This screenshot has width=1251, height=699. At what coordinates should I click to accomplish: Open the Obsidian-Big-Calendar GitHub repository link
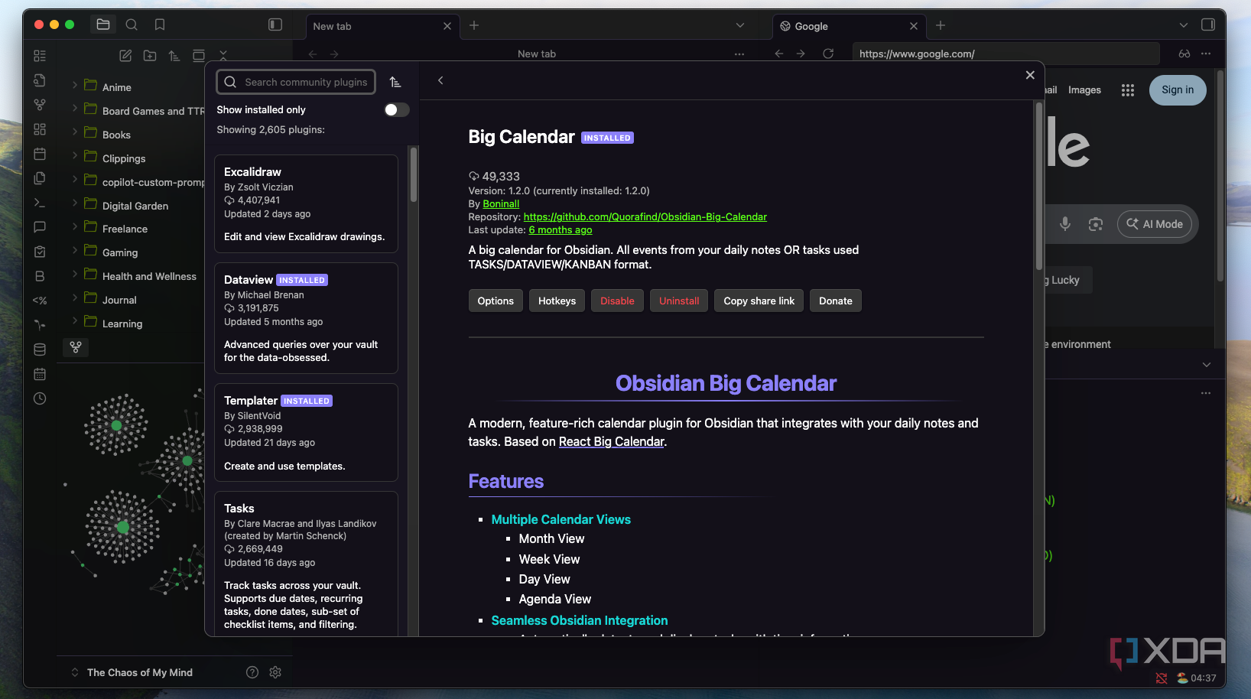[645, 216]
